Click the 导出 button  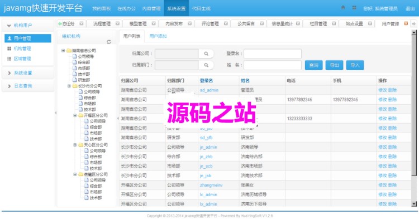click(334, 65)
